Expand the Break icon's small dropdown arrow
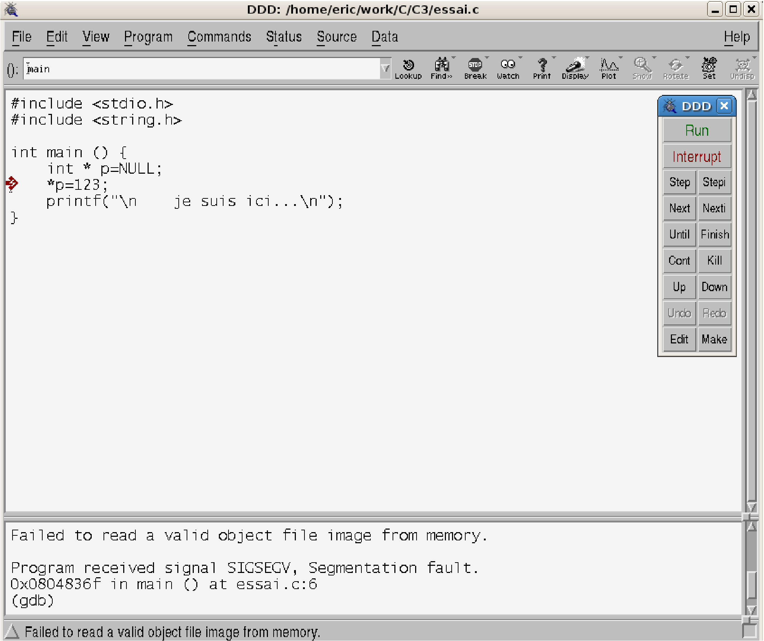 (x=487, y=58)
